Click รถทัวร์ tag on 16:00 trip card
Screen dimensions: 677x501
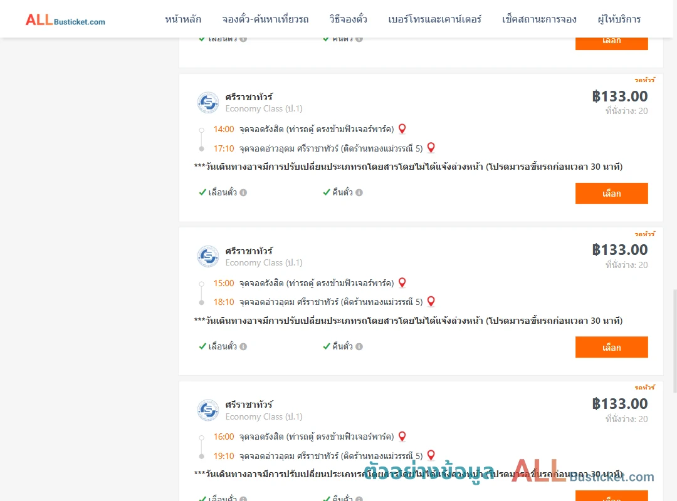click(x=644, y=388)
